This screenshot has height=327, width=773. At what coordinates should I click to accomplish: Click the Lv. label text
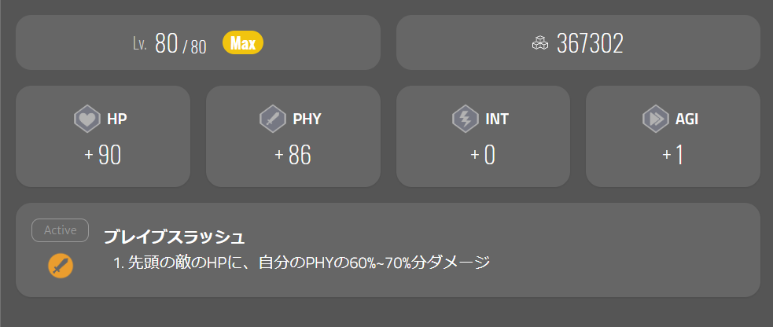point(140,44)
